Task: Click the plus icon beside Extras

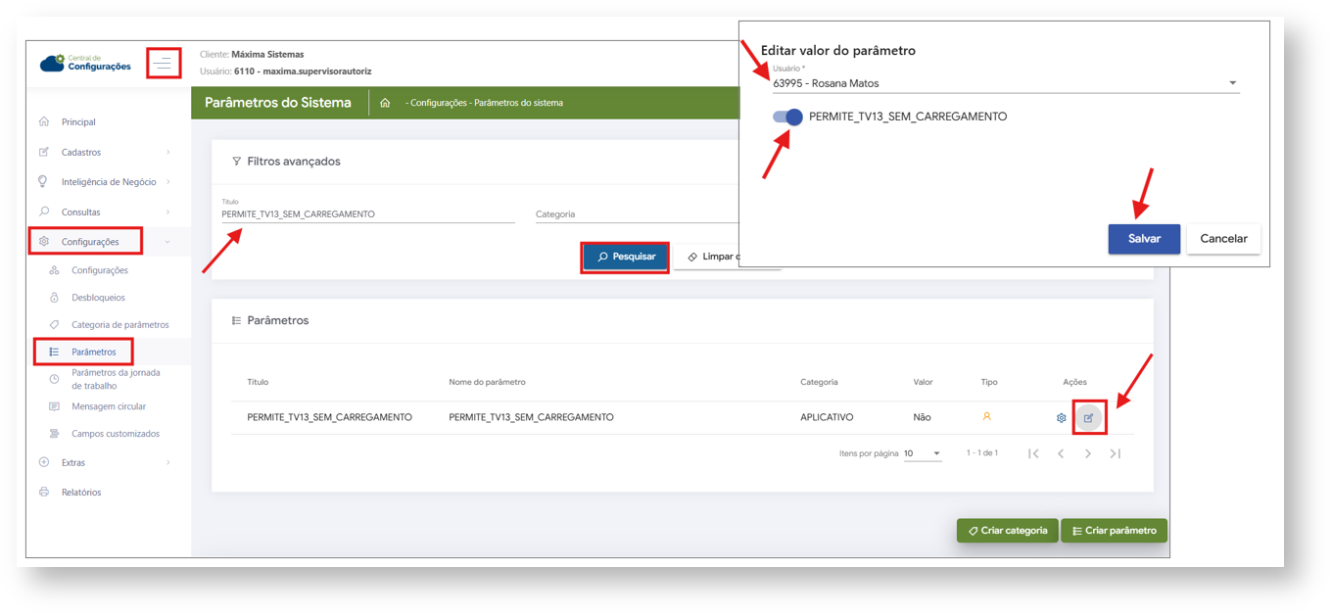Action: tap(44, 462)
